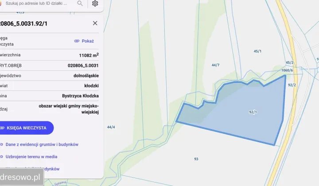Select parcel 45/2 label on map
319x186 pixels.
pyautogui.click(x=289, y=62)
